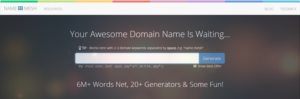The width and height of the screenshot is (300, 99).
Task: Try the "music video" example link
Action: 94,66
